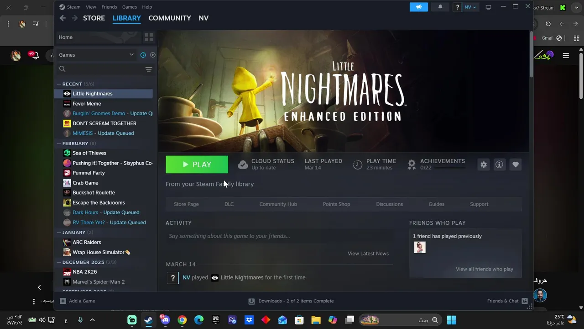This screenshot has width=584, height=329.
Task: Open the NV account dropdown
Action: coord(470,7)
